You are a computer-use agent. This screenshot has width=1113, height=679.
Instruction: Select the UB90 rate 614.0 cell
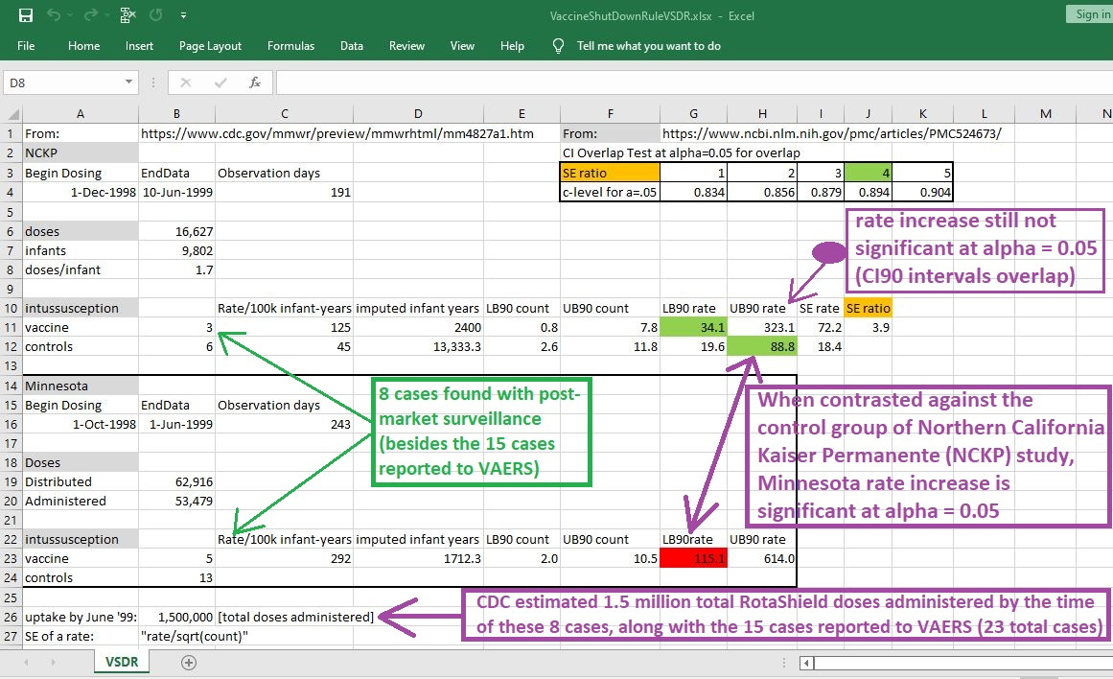pyautogui.click(x=761, y=559)
